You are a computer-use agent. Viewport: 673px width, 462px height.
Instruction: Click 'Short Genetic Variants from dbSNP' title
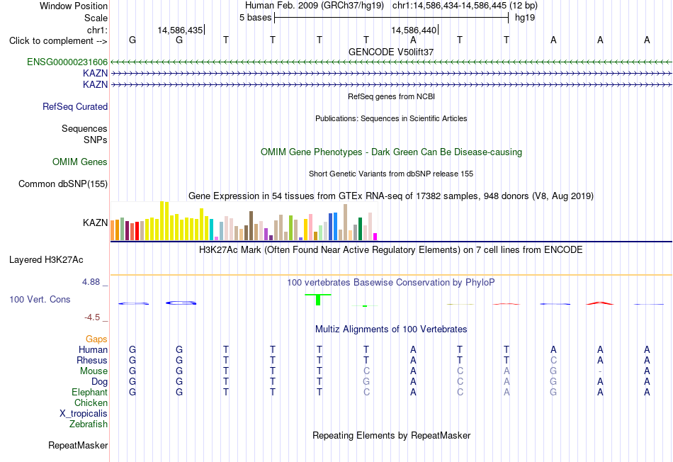(x=391, y=174)
